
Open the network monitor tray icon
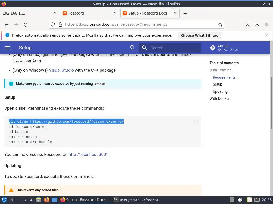coord(257,200)
